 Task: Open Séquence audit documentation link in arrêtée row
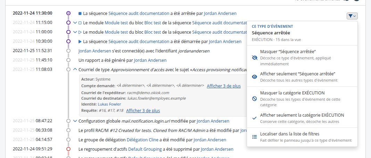click(139, 14)
